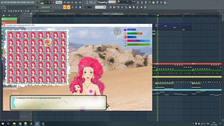
Task: Click the round T button in game window
Action: coord(118,31)
